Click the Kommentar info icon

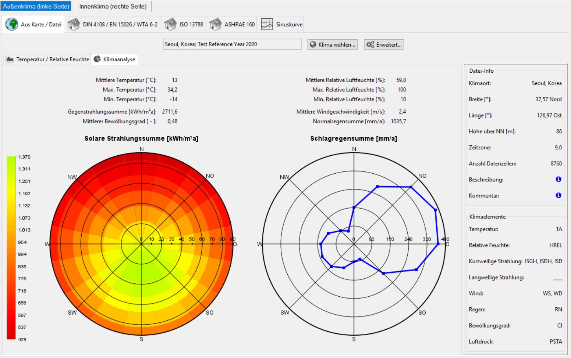click(x=558, y=195)
